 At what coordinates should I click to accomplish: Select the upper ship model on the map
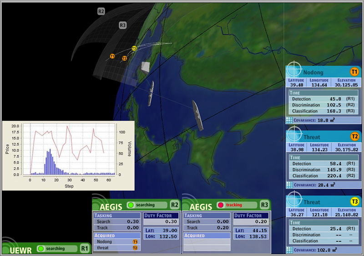coord(151,93)
